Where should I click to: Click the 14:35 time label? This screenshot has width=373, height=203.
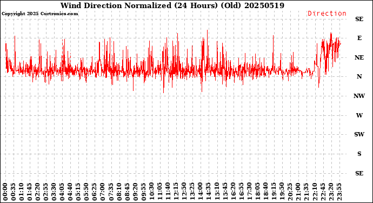coord(208,192)
